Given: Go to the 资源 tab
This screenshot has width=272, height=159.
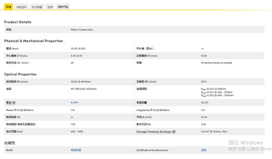Looking at the screenshot, I should 50,7.
